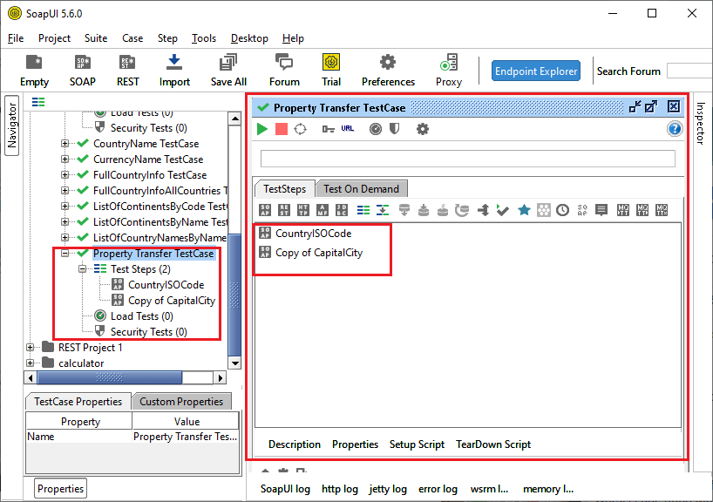Image resolution: width=713 pixels, height=502 pixels.
Task: Add HTTP request test step icon
Action: (x=303, y=210)
